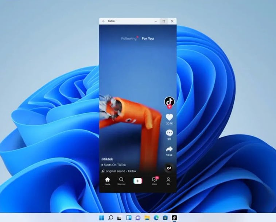Open the Inbox with notification badge

pyautogui.click(x=154, y=181)
